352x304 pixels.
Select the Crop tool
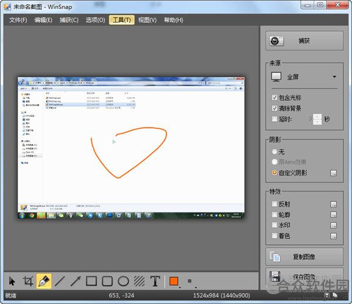click(28, 281)
